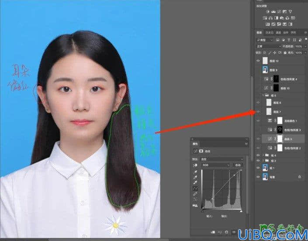Viewport: 308px width, 241px height.
Task: Choose the on-image adjustment hand tool
Action: click(195, 165)
